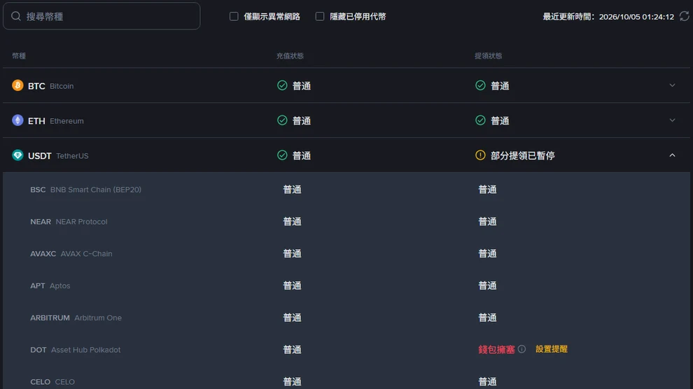Click 部分提領已暫停 status text
This screenshot has width=693, height=389.
(523, 155)
